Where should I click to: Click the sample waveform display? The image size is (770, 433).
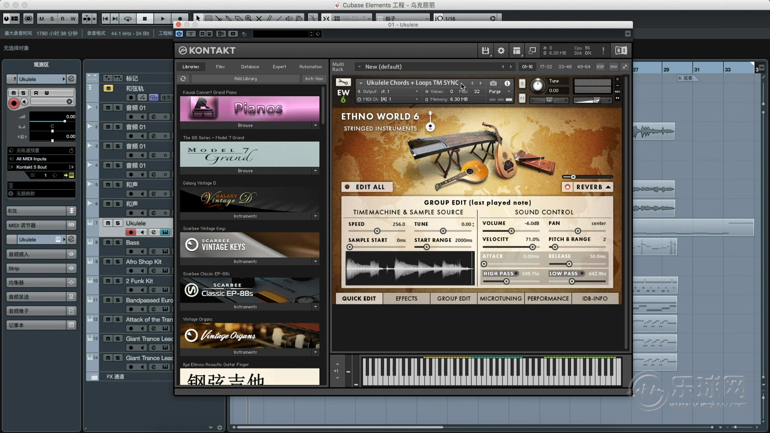(x=410, y=268)
